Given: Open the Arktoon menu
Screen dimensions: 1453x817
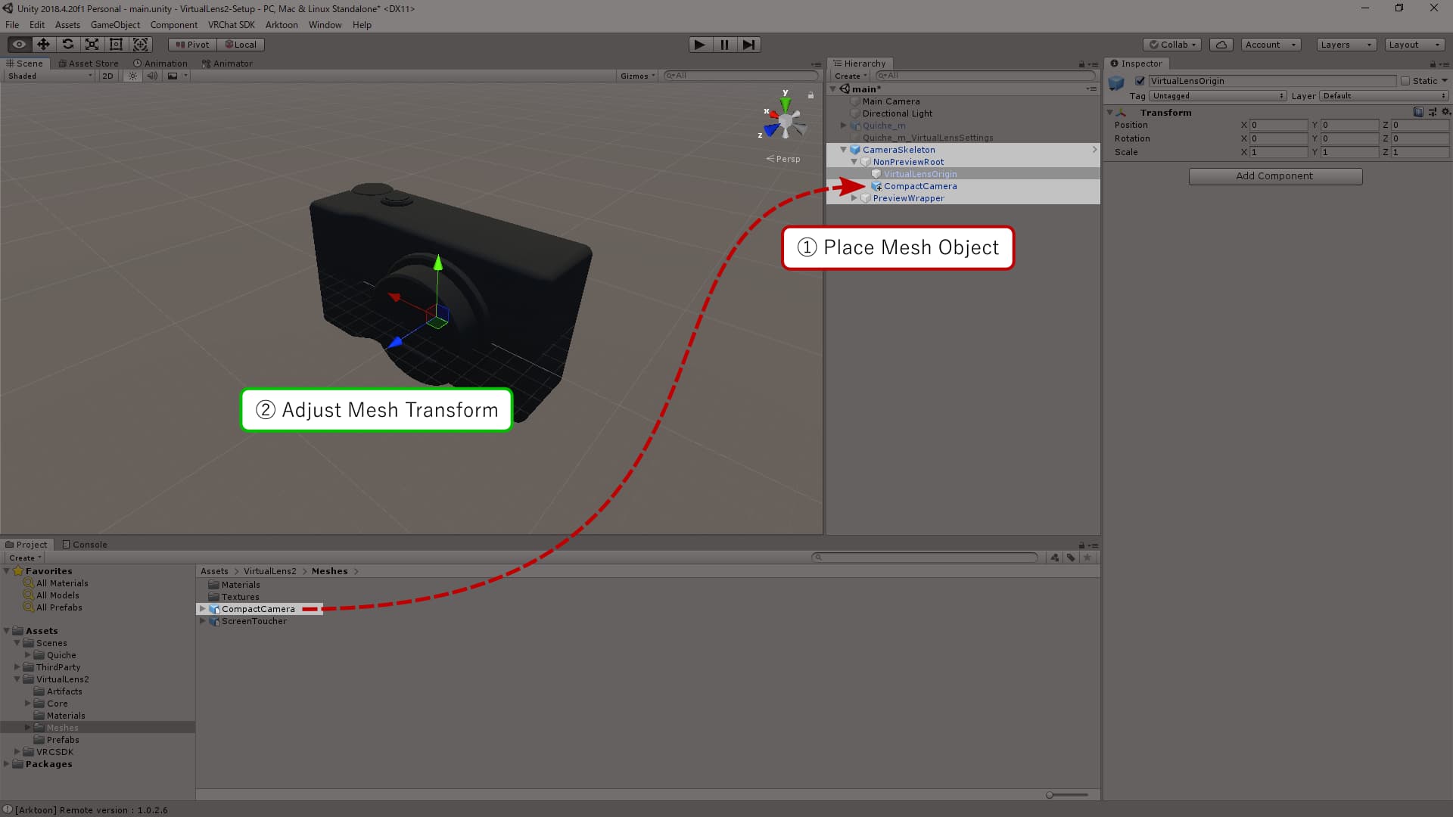Looking at the screenshot, I should (282, 25).
